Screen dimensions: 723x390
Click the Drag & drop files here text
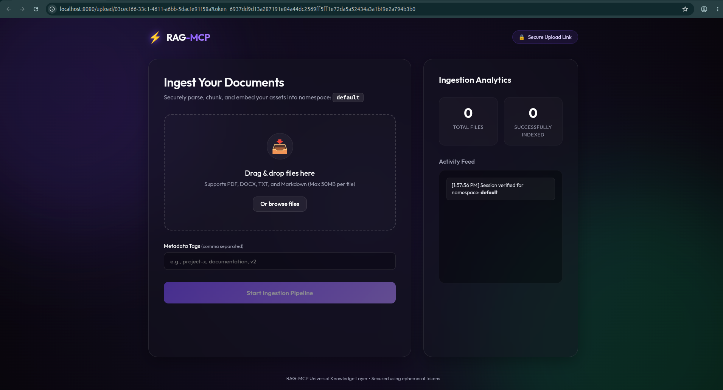point(280,173)
